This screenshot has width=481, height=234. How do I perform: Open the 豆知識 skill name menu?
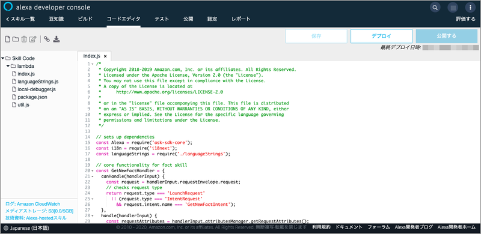coord(57,19)
